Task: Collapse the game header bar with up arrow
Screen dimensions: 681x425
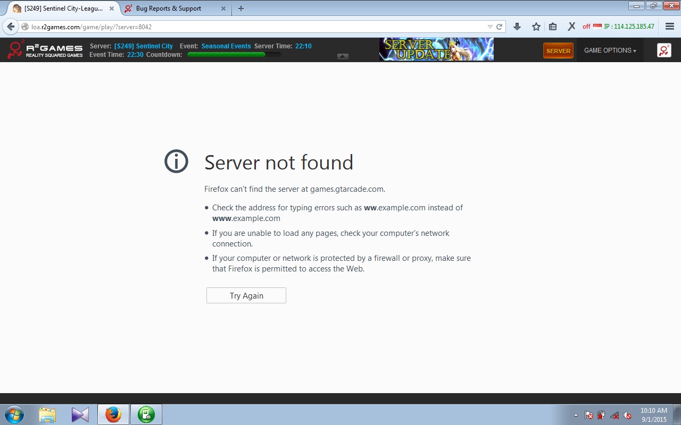Action: tap(343, 56)
